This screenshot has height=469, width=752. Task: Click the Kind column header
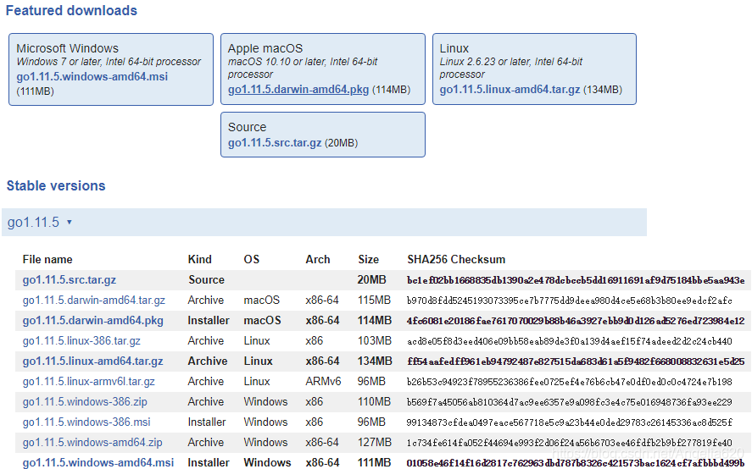[x=200, y=260]
